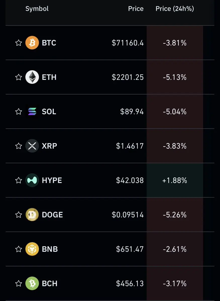This screenshot has height=301, width=220.
Task: Sort by Price (24h%) column header
Action: pos(175,9)
